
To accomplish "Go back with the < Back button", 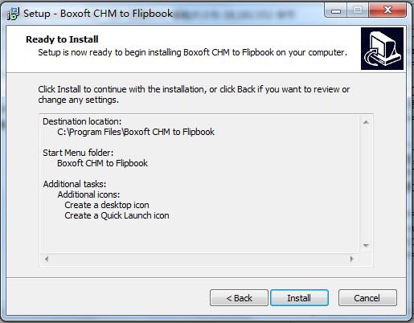I will [x=239, y=297].
